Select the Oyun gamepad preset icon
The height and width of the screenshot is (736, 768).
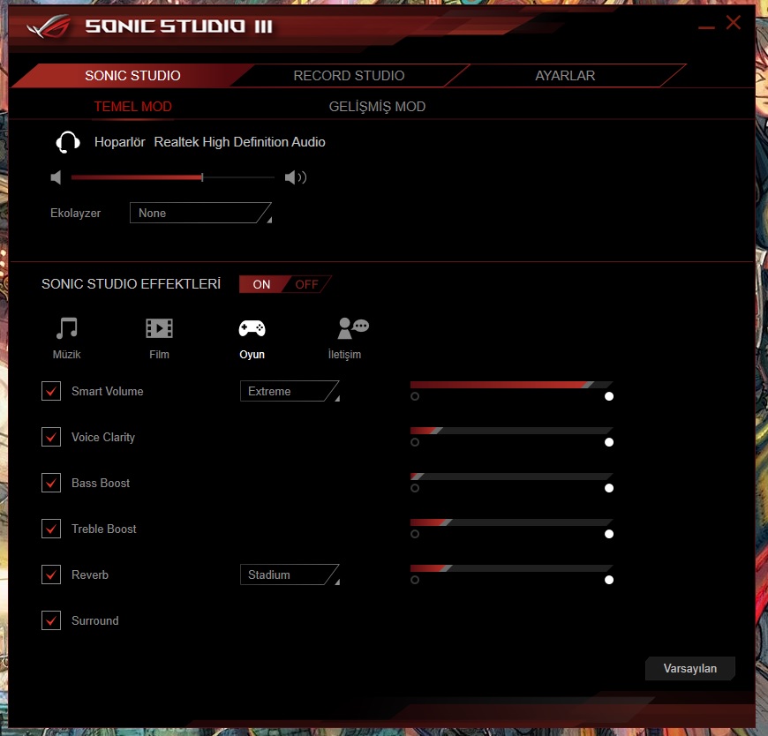point(252,328)
